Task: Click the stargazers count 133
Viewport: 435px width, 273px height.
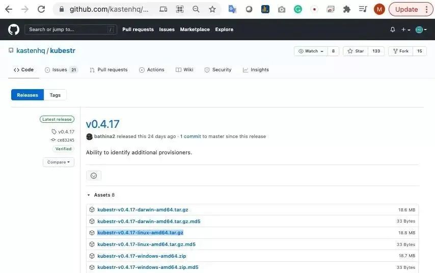Action: point(376,51)
